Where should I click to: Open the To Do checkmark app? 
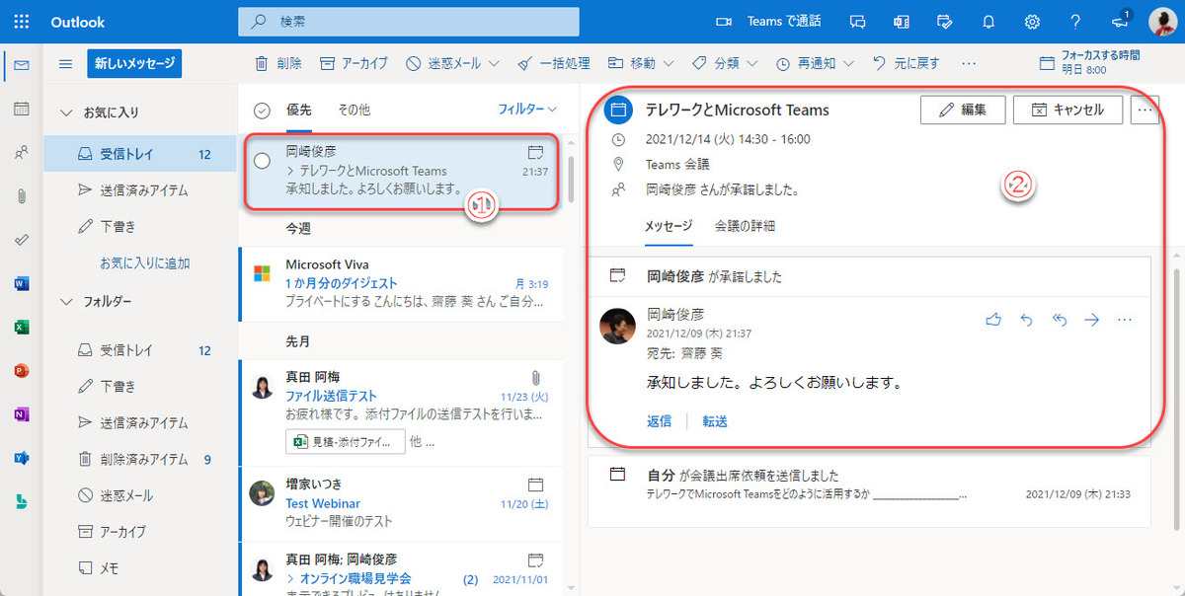pos(22,239)
